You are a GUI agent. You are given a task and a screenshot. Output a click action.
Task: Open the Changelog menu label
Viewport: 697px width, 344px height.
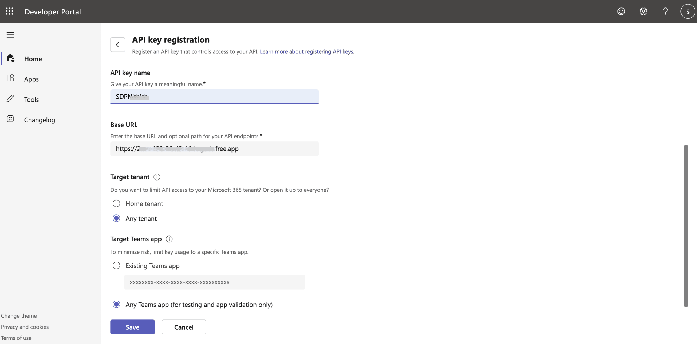[x=40, y=120]
